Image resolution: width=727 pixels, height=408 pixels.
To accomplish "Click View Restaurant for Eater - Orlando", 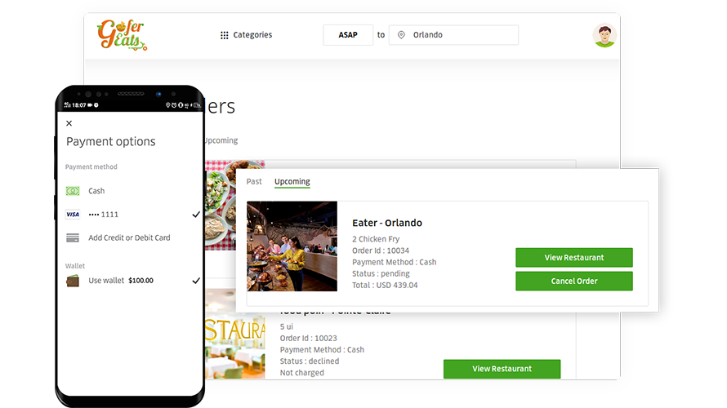I will point(574,258).
